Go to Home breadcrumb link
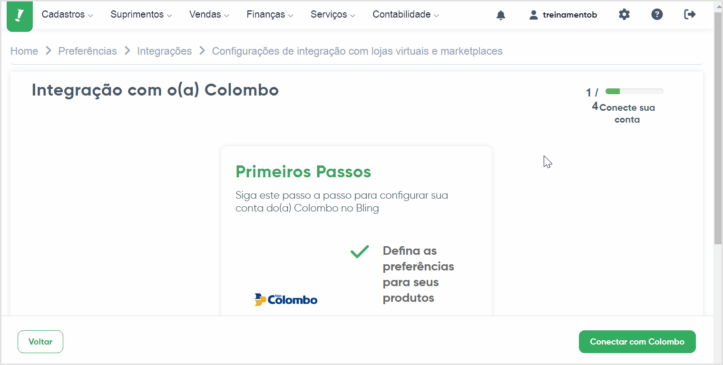Image resolution: width=723 pixels, height=365 pixels. (24, 51)
